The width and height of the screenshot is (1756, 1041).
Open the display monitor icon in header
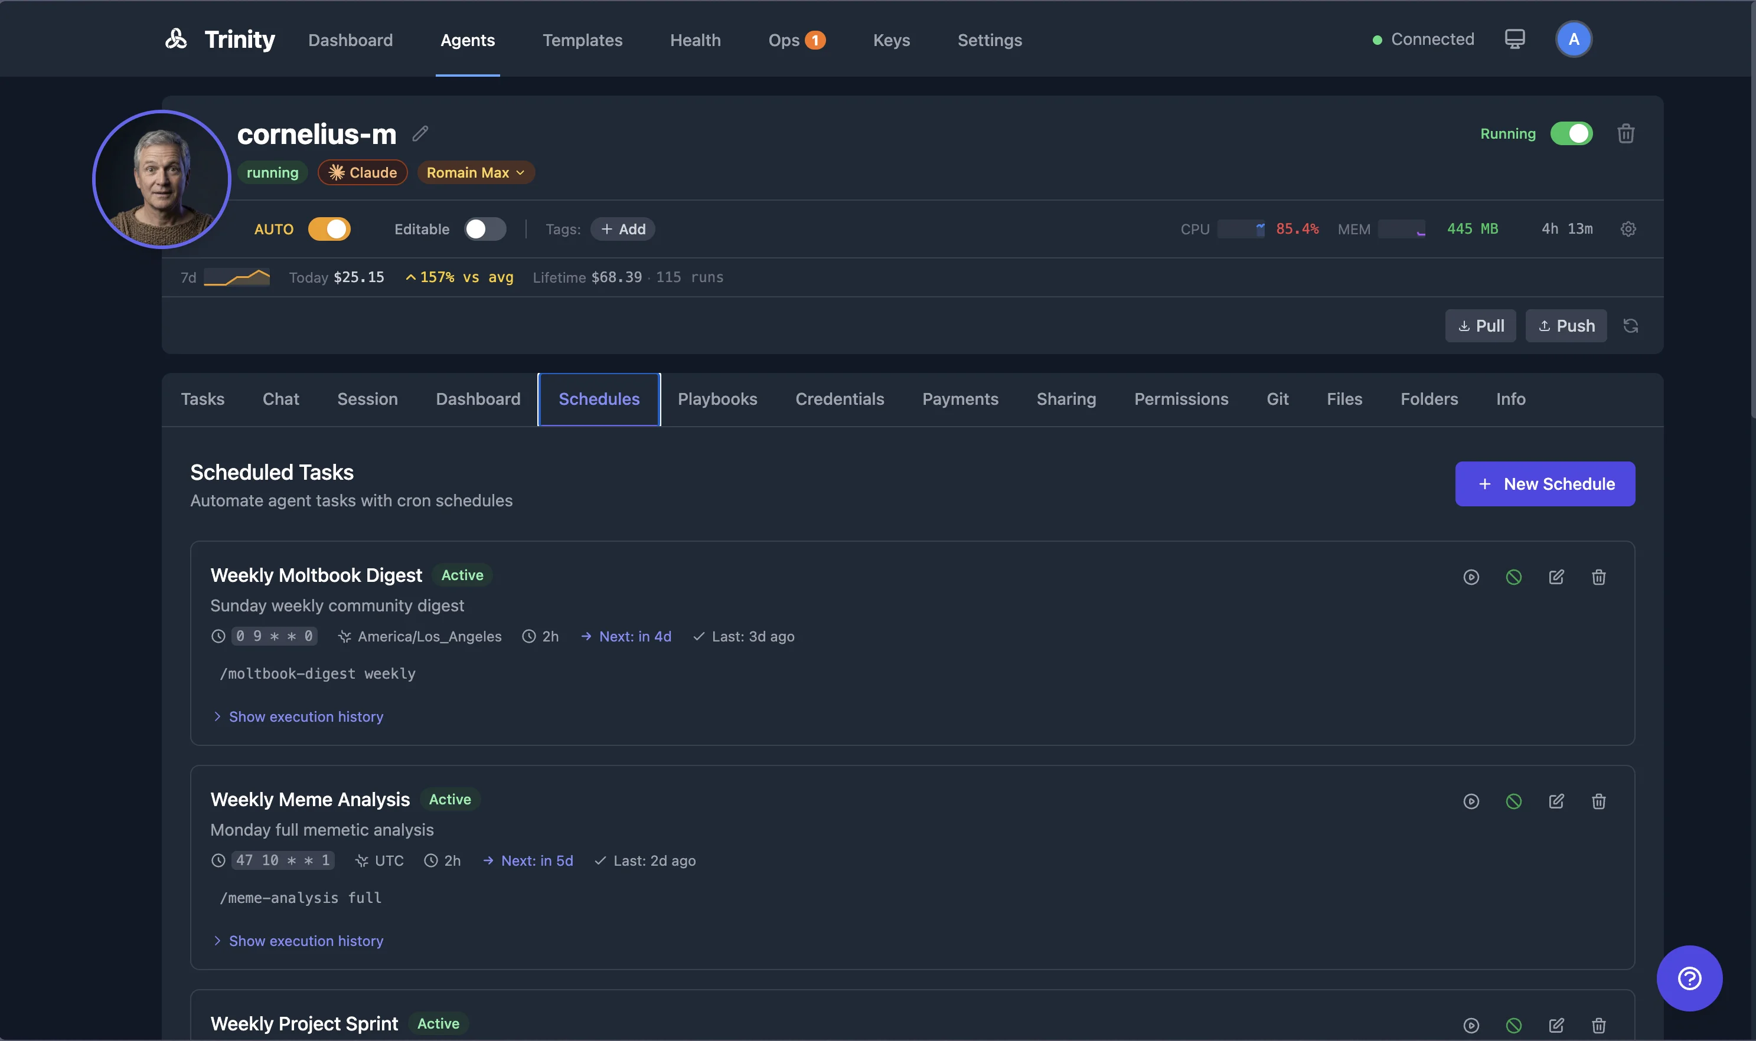(x=1515, y=40)
